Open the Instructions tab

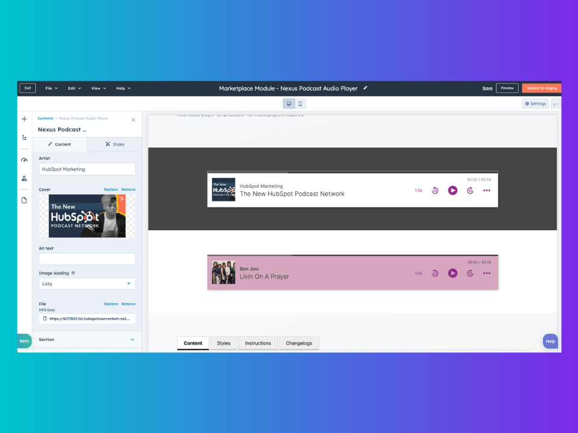pyautogui.click(x=258, y=343)
